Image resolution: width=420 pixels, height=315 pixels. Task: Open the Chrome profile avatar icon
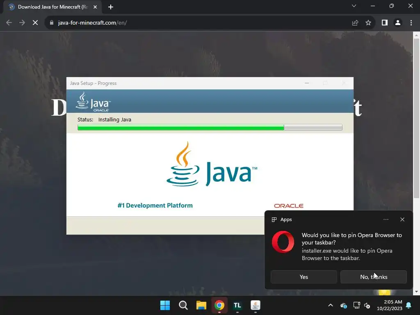point(398,23)
